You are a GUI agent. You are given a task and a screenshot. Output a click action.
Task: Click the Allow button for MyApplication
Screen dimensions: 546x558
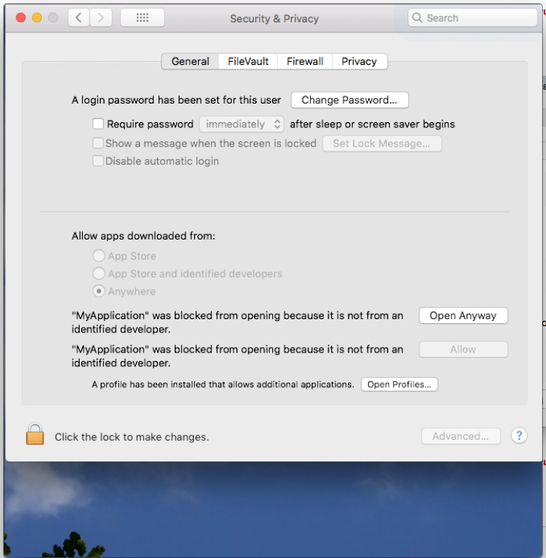pyautogui.click(x=463, y=349)
